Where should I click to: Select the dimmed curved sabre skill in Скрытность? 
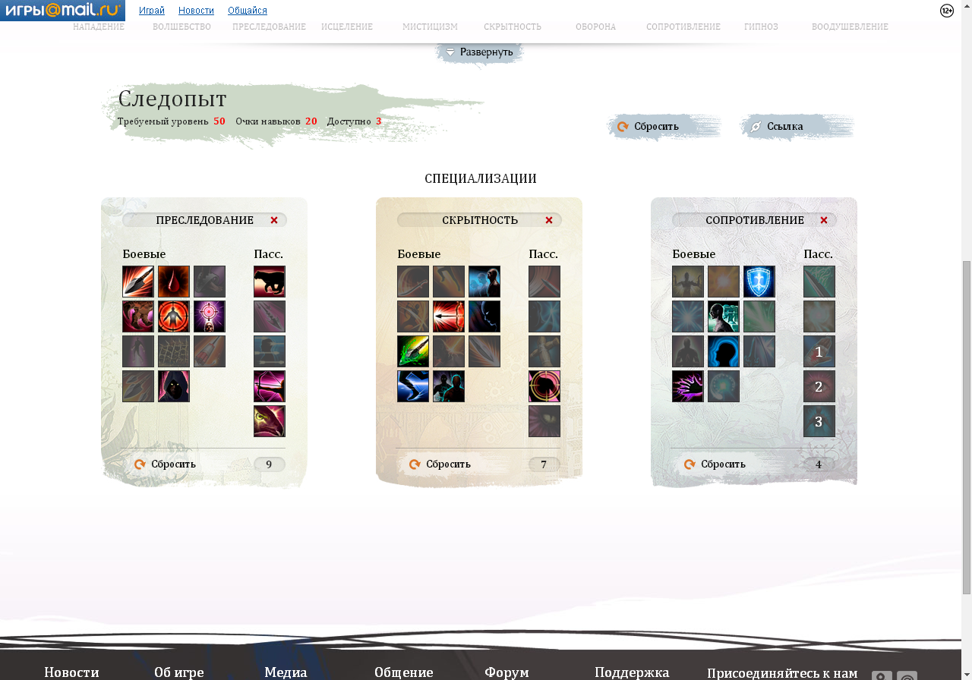pyautogui.click(x=413, y=282)
